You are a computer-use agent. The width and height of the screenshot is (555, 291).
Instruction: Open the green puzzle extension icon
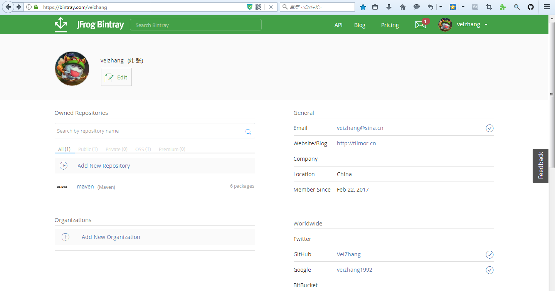(x=503, y=7)
